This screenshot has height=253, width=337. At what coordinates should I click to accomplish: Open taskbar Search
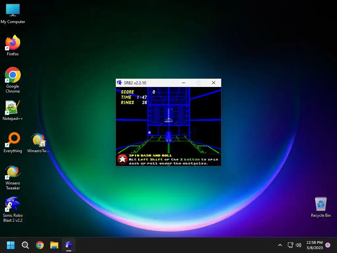25,245
